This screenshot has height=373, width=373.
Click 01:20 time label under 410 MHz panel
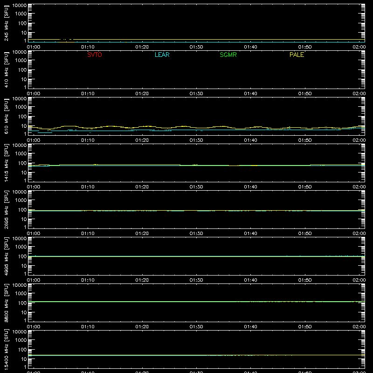(x=142, y=94)
